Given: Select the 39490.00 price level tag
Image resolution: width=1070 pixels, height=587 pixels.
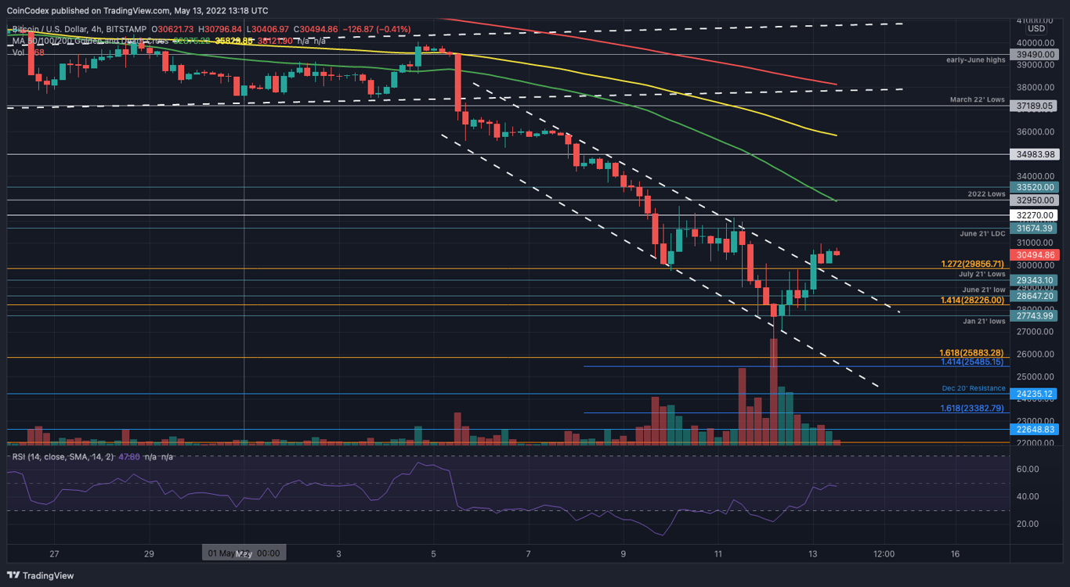Looking at the screenshot, I should [x=1034, y=54].
